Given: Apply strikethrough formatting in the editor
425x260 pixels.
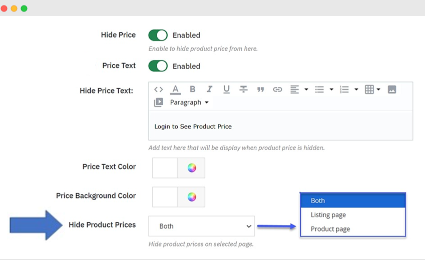Looking at the screenshot, I should 243,89.
